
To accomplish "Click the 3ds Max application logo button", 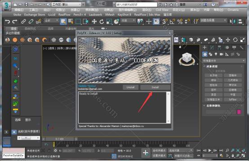I will (x=7, y=7).
